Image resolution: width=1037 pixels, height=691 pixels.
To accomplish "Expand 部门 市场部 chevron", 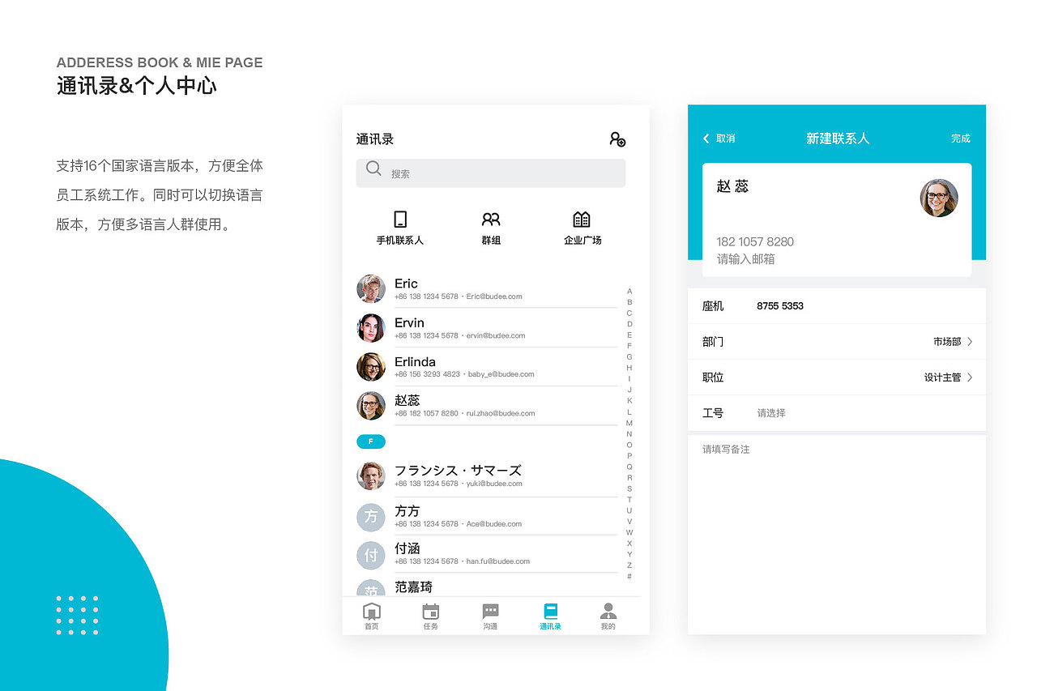I will coord(971,342).
